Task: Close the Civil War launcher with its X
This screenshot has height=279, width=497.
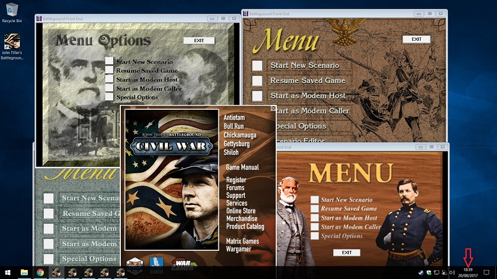Action: tap(273, 109)
